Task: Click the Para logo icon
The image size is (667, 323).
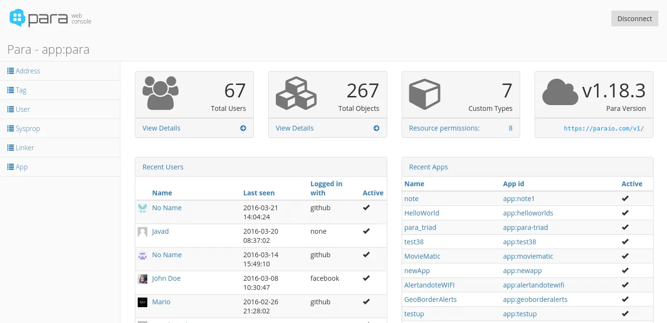Action: (x=17, y=18)
